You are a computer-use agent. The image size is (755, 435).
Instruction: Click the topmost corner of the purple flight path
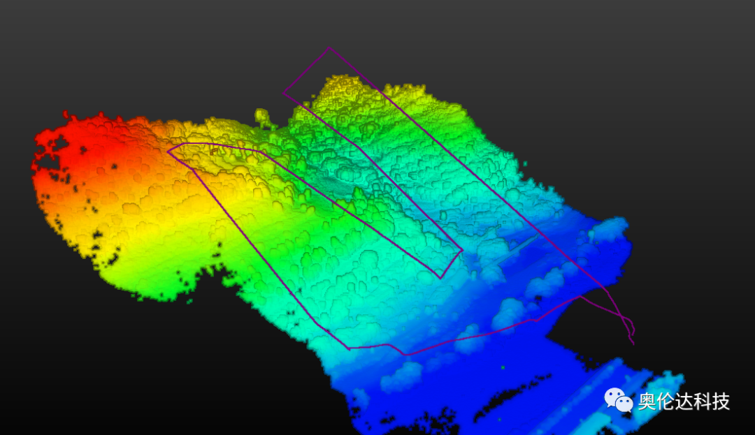[329, 48]
